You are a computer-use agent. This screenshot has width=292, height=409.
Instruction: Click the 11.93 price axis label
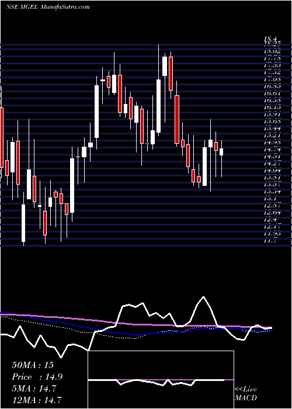(x=273, y=234)
